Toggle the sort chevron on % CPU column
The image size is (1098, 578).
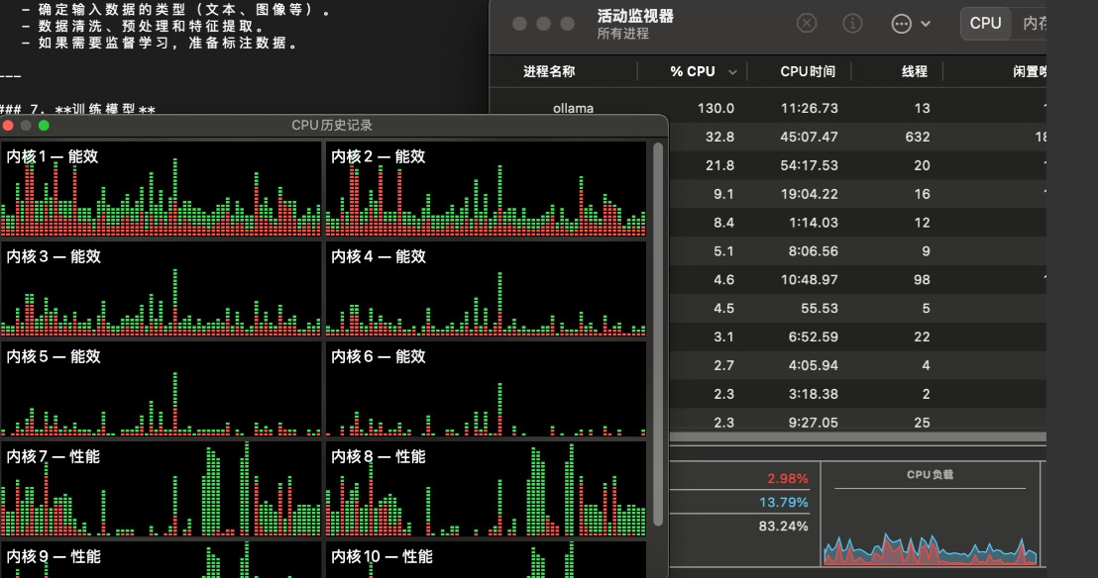click(x=732, y=72)
